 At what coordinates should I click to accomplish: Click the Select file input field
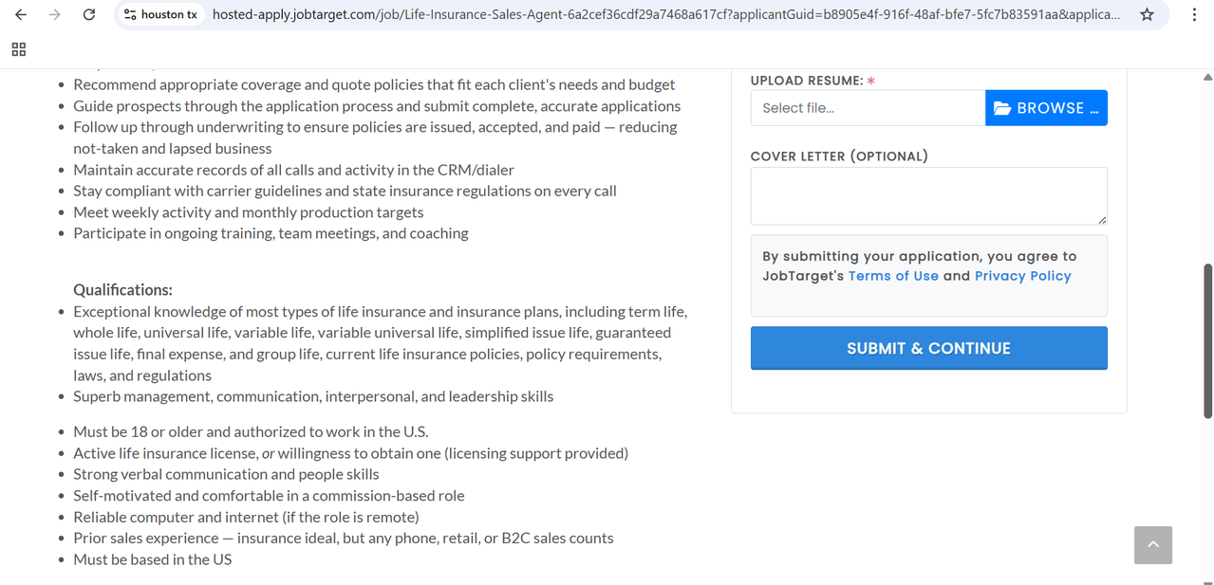[x=868, y=108]
